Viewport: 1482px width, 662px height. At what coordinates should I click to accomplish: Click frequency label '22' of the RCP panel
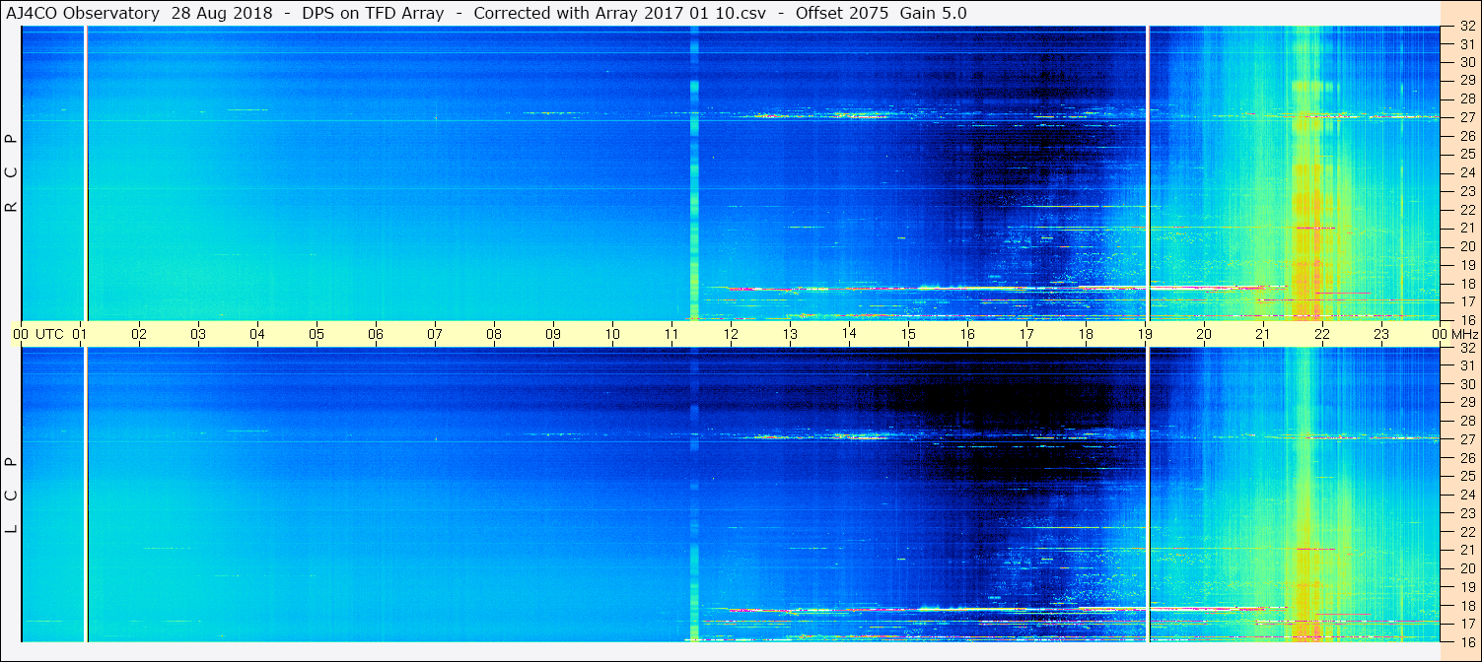[x=1467, y=210]
